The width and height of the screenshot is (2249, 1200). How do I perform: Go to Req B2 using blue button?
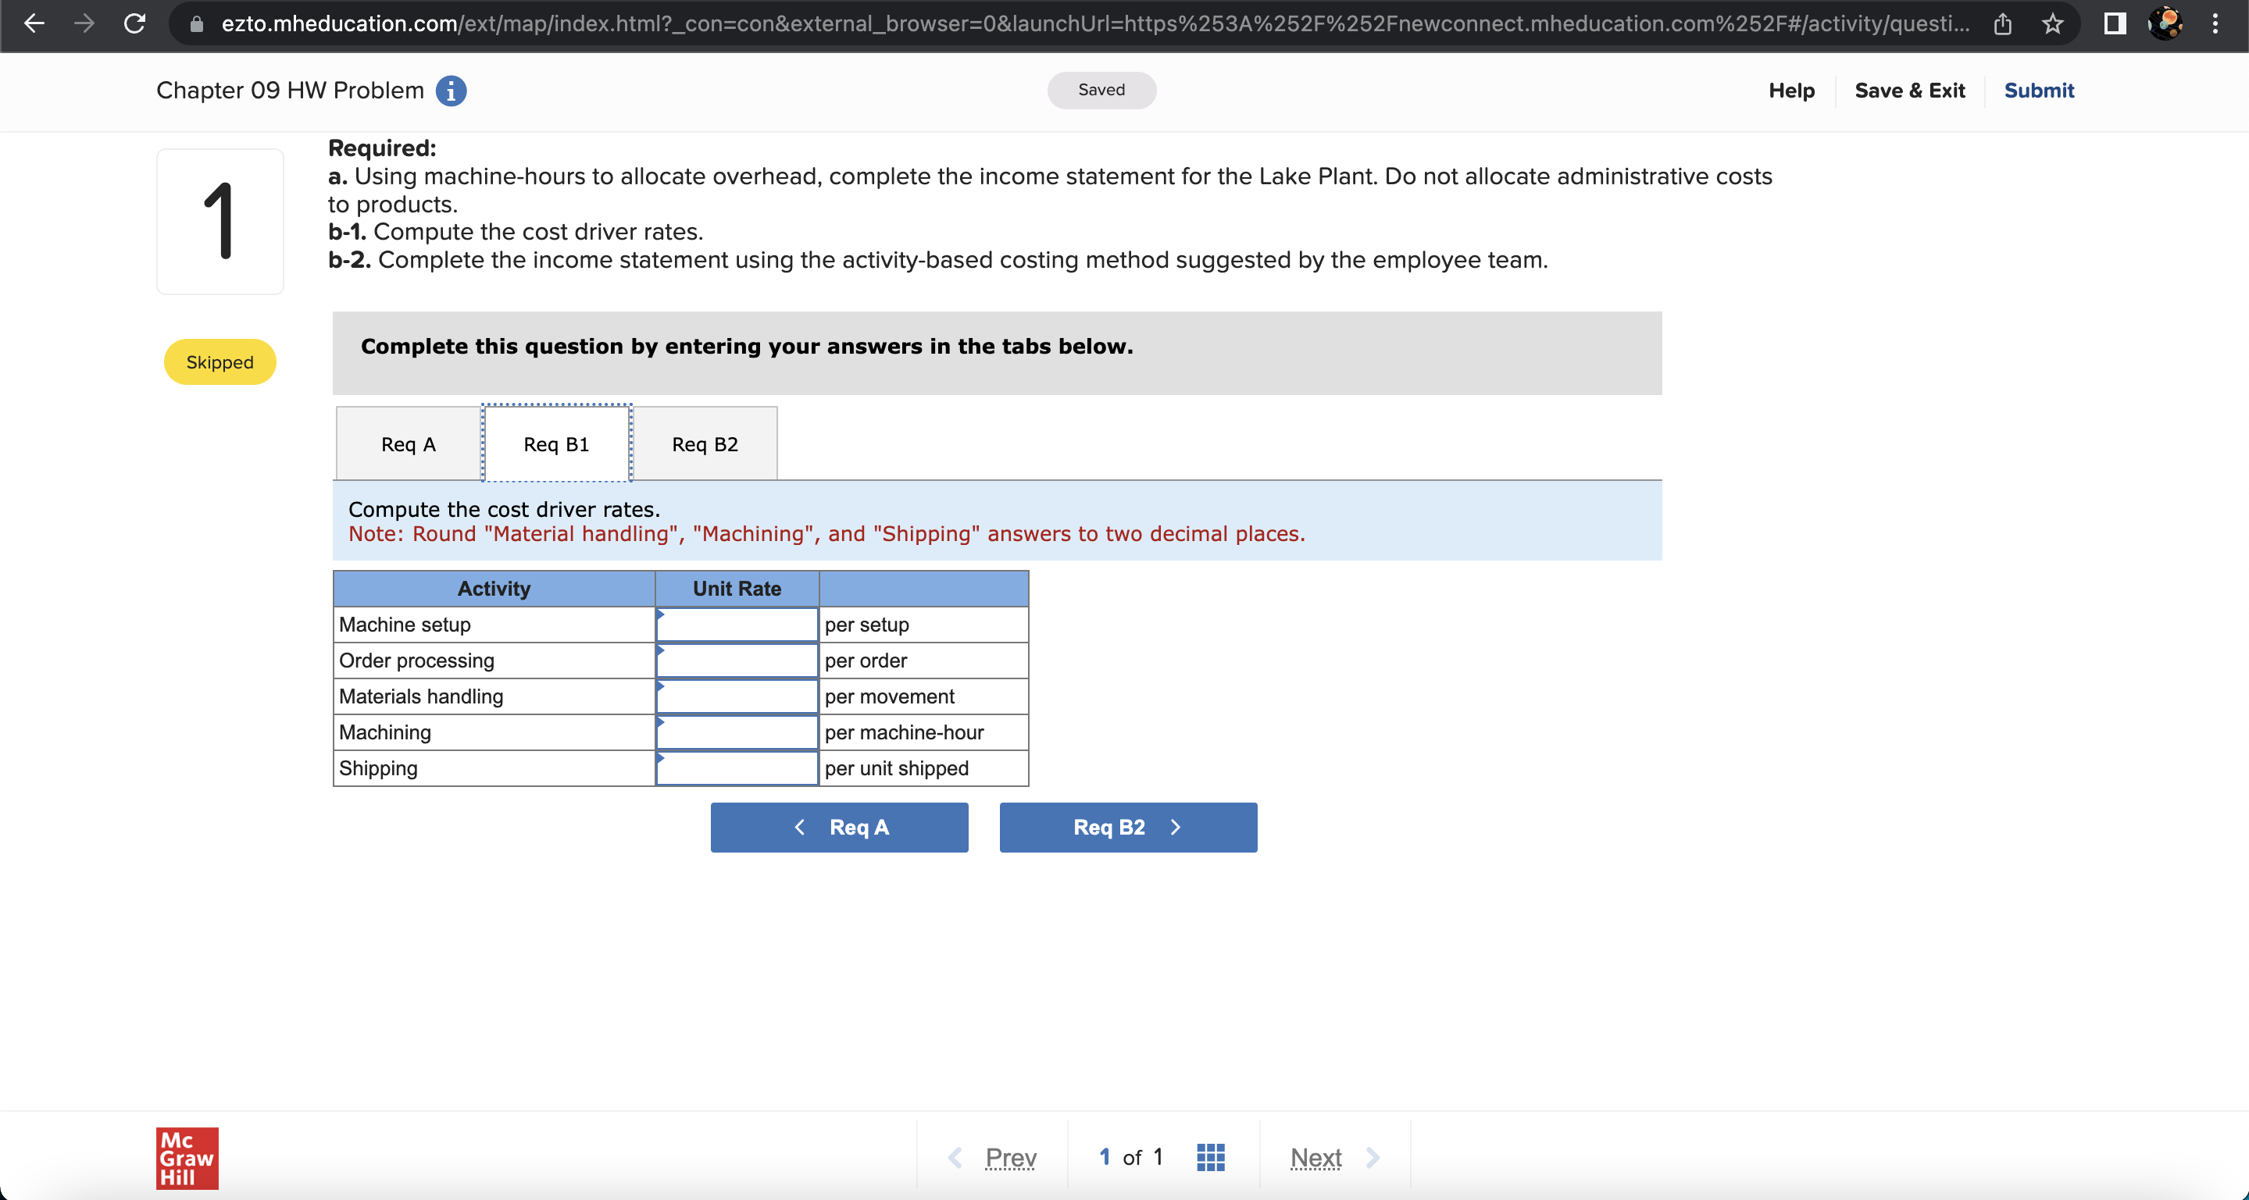pyautogui.click(x=1128, y=828)
